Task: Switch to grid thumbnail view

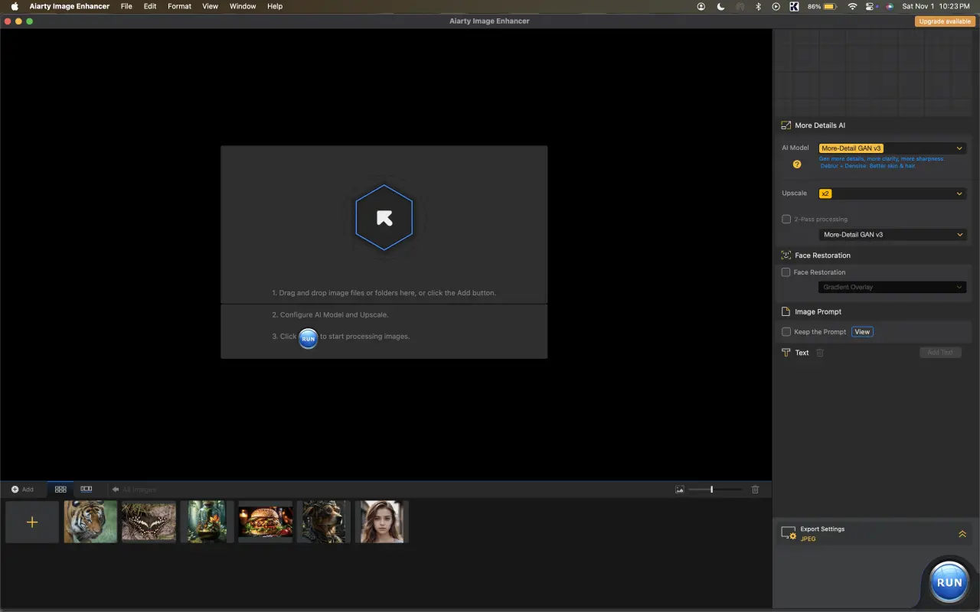Action: click(60, 489)
